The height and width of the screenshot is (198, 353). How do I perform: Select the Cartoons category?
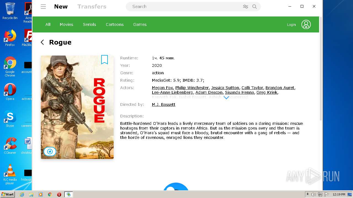point(115,24)
